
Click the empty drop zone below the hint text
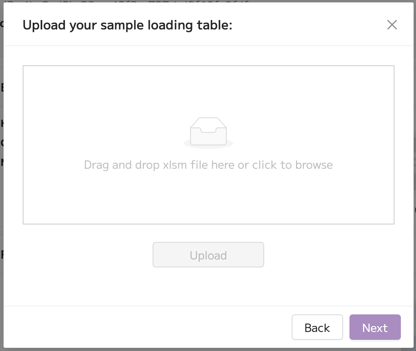coord(208,197)
